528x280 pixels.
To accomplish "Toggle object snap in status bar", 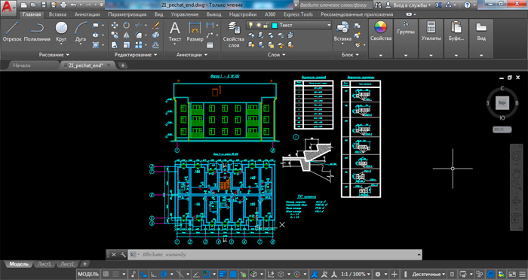I will pyautogui.click(x=206, y=274).
